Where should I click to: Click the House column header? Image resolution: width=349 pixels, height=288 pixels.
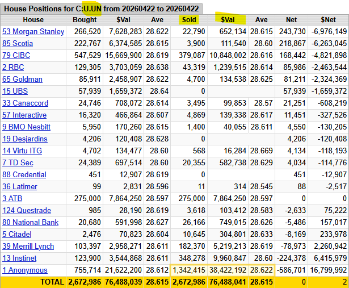point(33,20)
